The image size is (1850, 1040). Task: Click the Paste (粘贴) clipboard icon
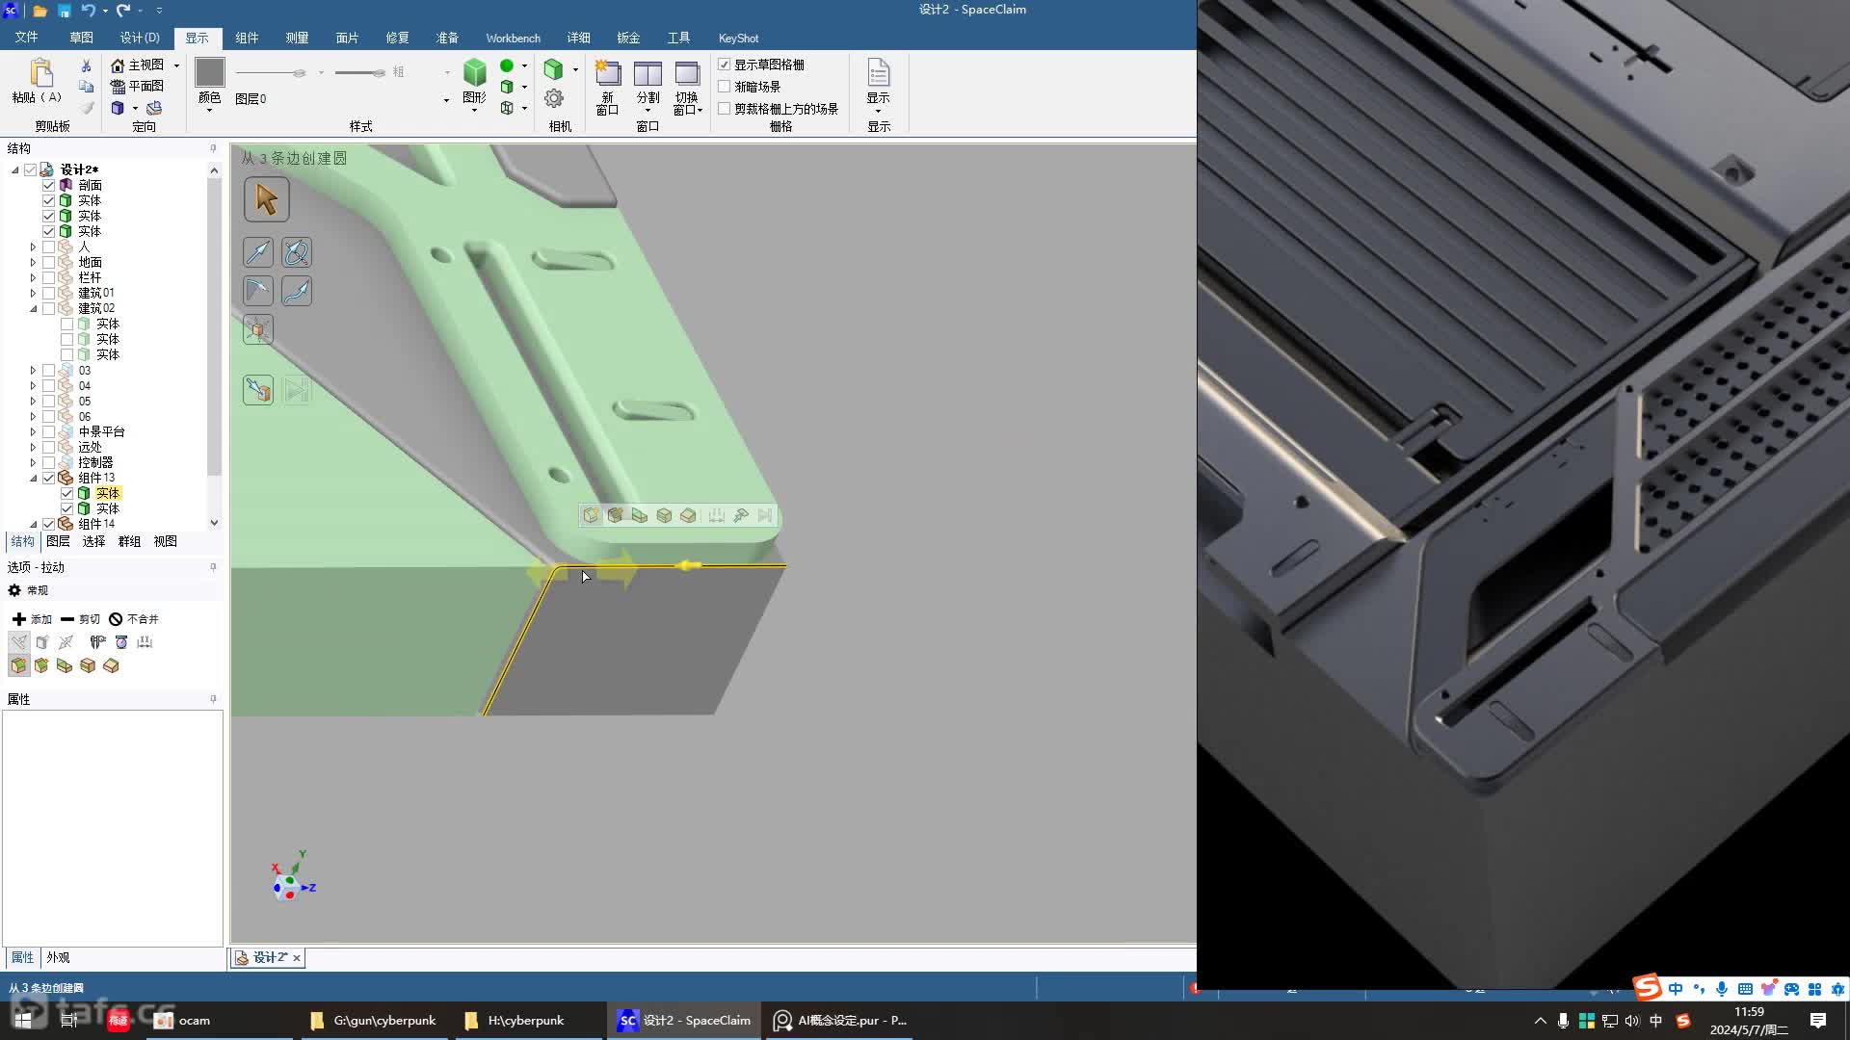click(x=40, y=73)
